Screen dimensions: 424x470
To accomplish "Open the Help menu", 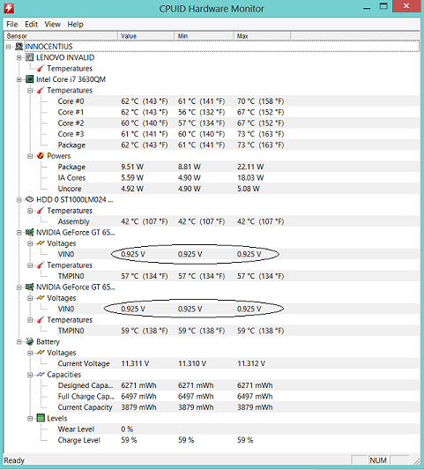I will [75, 25].
